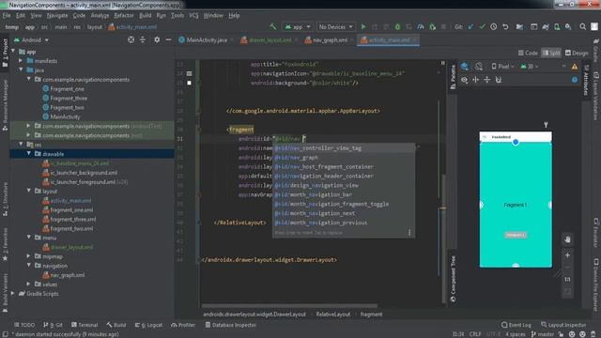The image size is (601, 338).
Task: Open the Search Everywhere magnifier icon
Action: (582, 27)
